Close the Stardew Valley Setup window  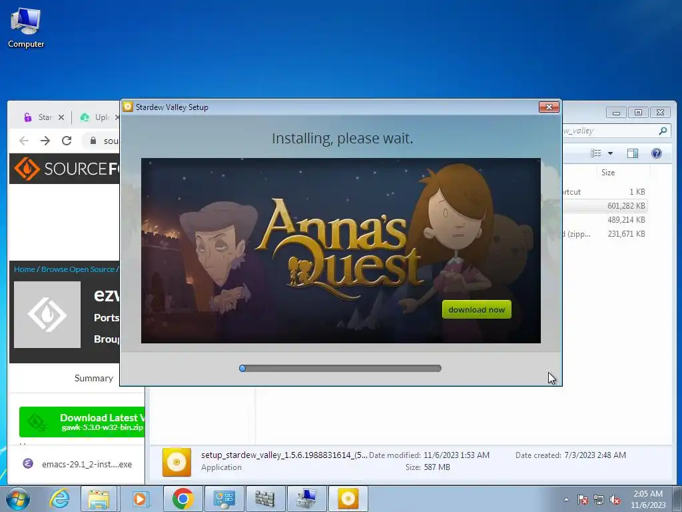point(549,107)
